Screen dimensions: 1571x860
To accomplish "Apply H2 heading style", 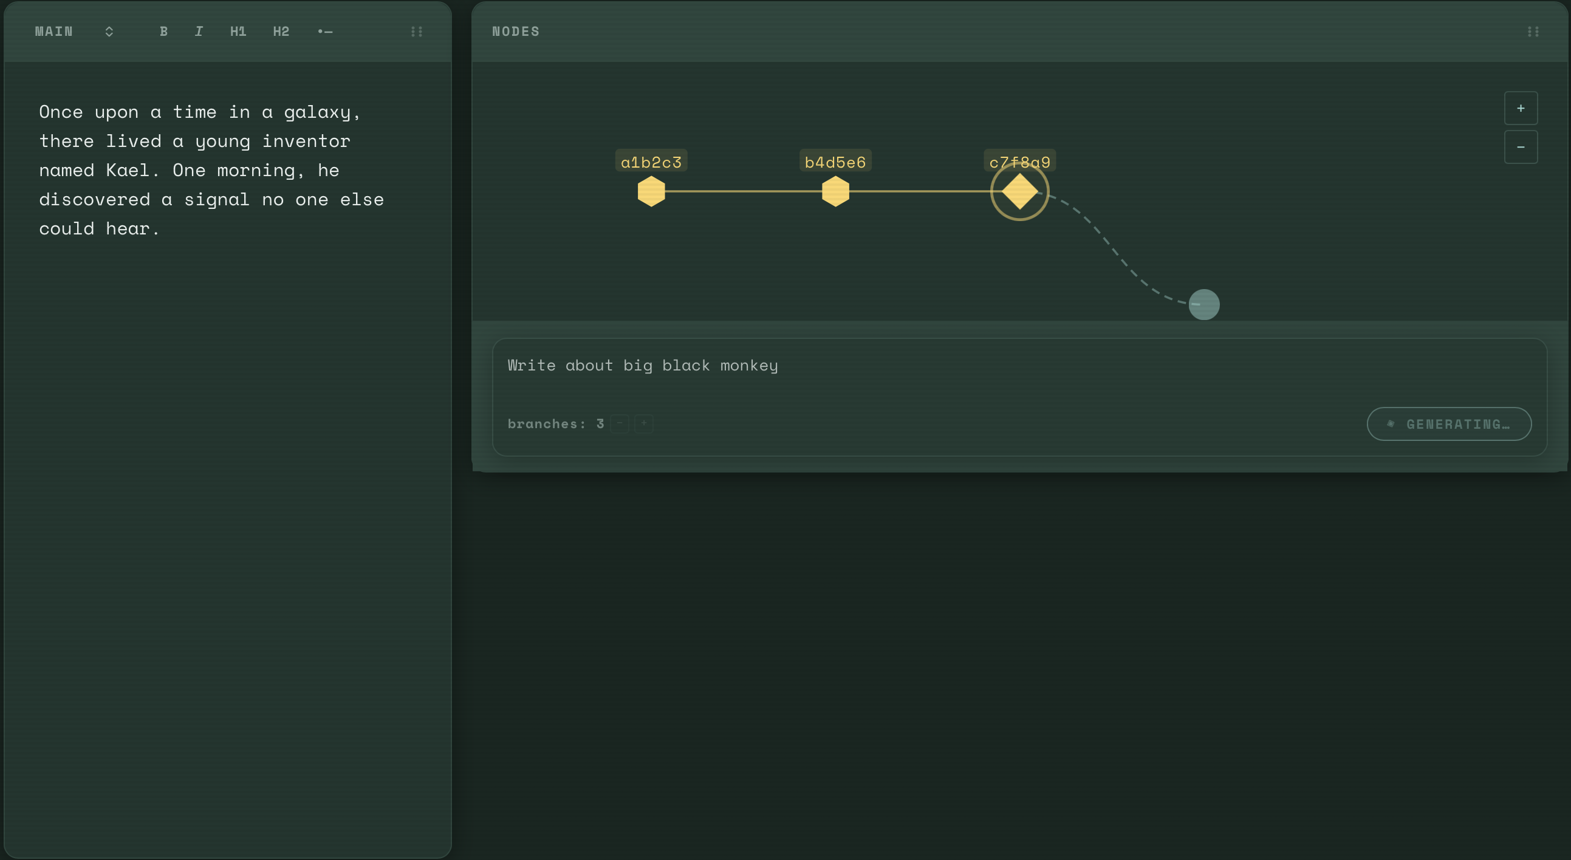I will pos(281,31).
